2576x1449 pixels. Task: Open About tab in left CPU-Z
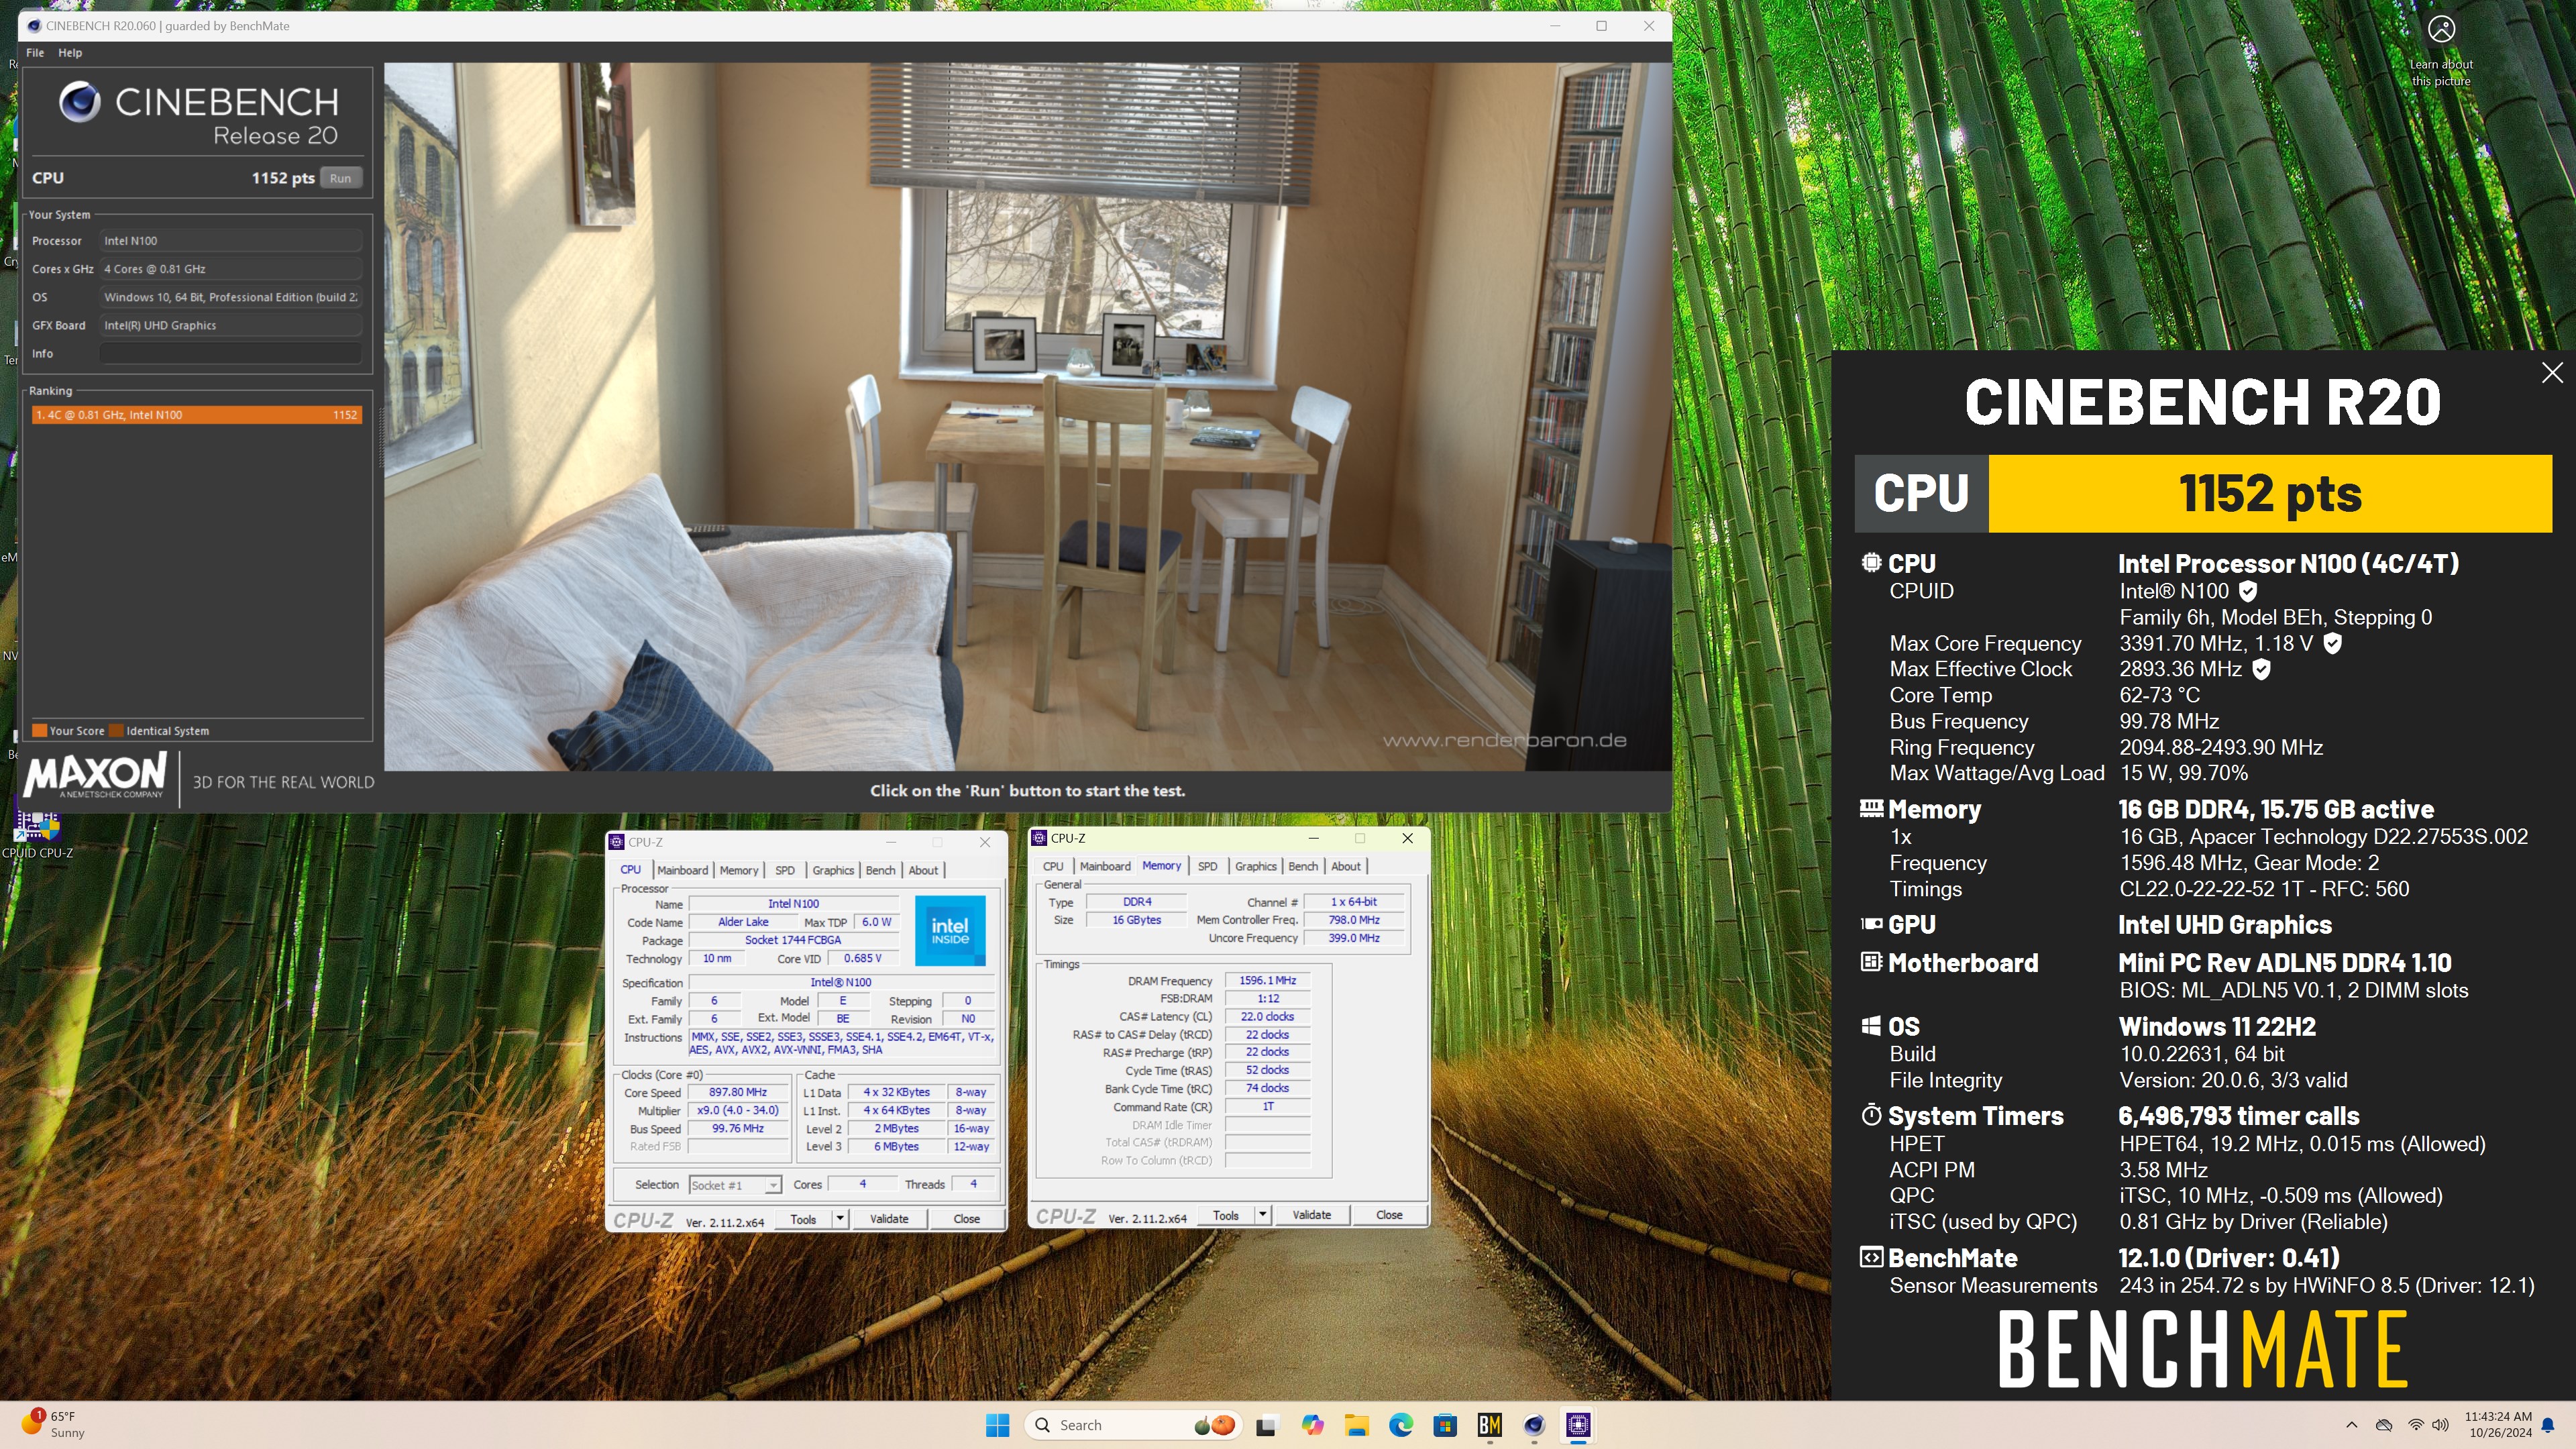pyautogui.click(x=923, y=870)
